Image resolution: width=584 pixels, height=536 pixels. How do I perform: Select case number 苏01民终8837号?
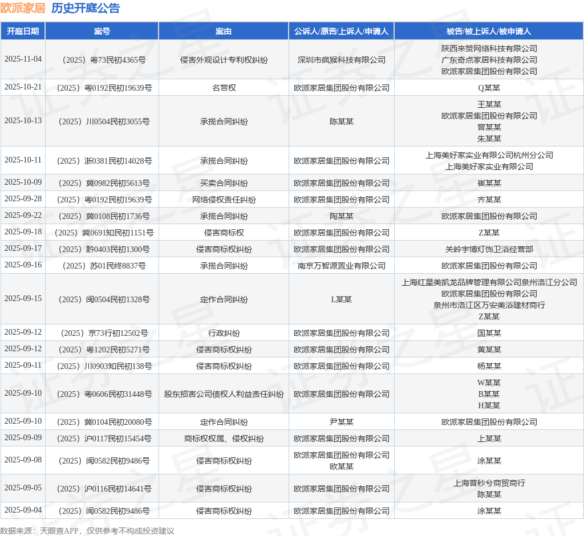104,266
